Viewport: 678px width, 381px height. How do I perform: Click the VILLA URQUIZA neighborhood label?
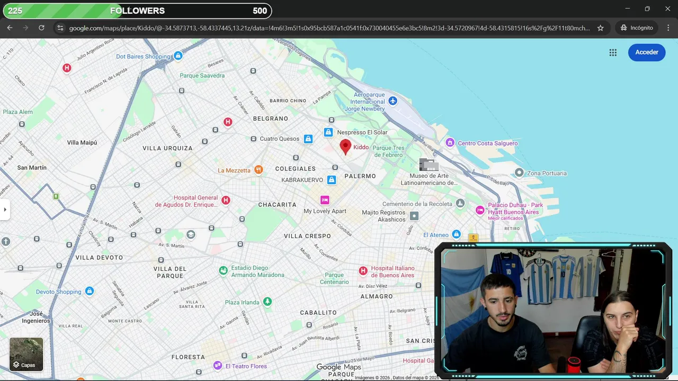pos(167,148)
